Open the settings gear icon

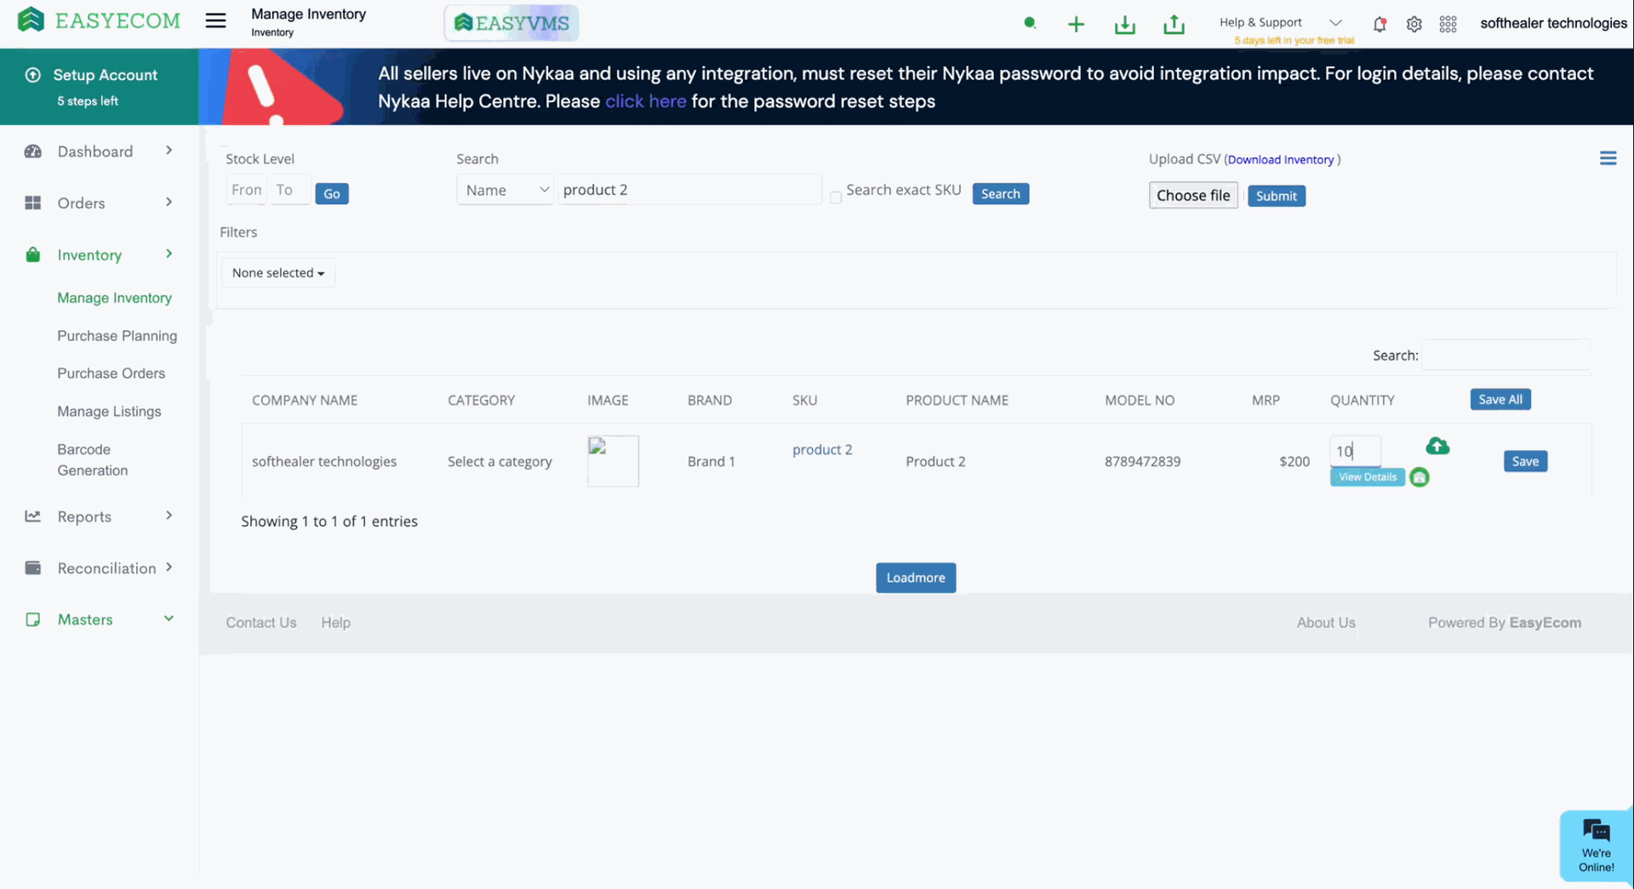(1414, 25)
